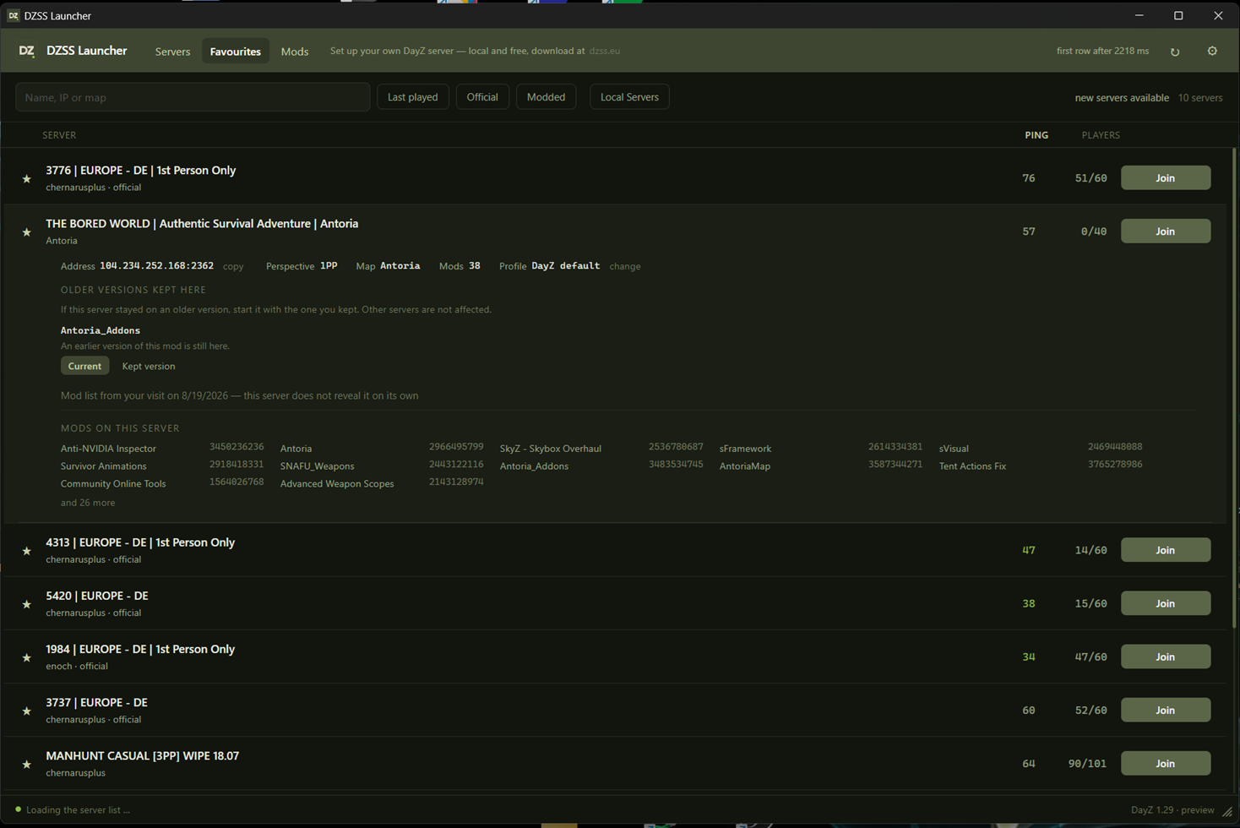1240x828 pixels.
Task: Enable the Official filter
Action: point(482,97)
